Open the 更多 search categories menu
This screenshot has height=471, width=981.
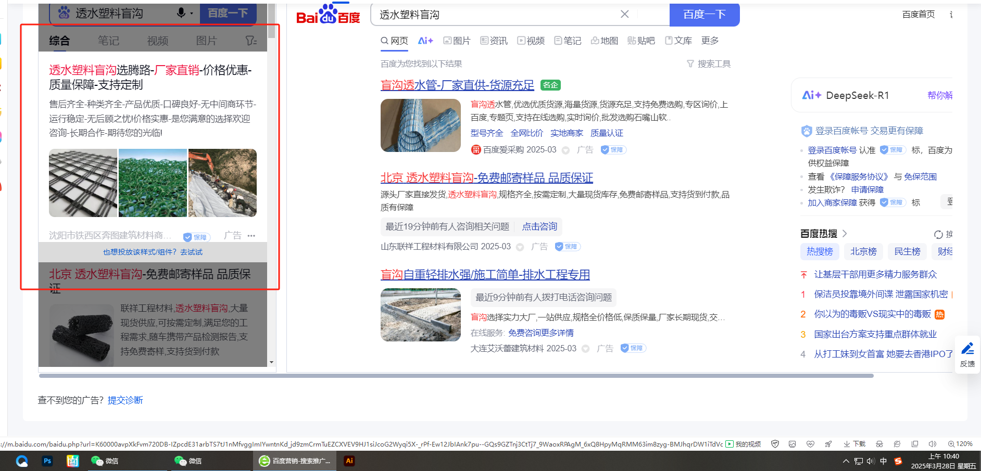(710, 41)
